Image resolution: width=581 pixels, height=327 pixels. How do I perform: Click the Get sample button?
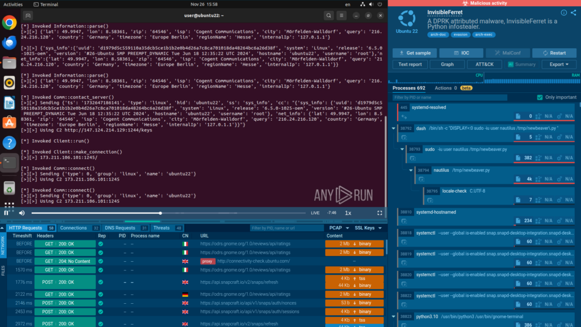point(414,53)
